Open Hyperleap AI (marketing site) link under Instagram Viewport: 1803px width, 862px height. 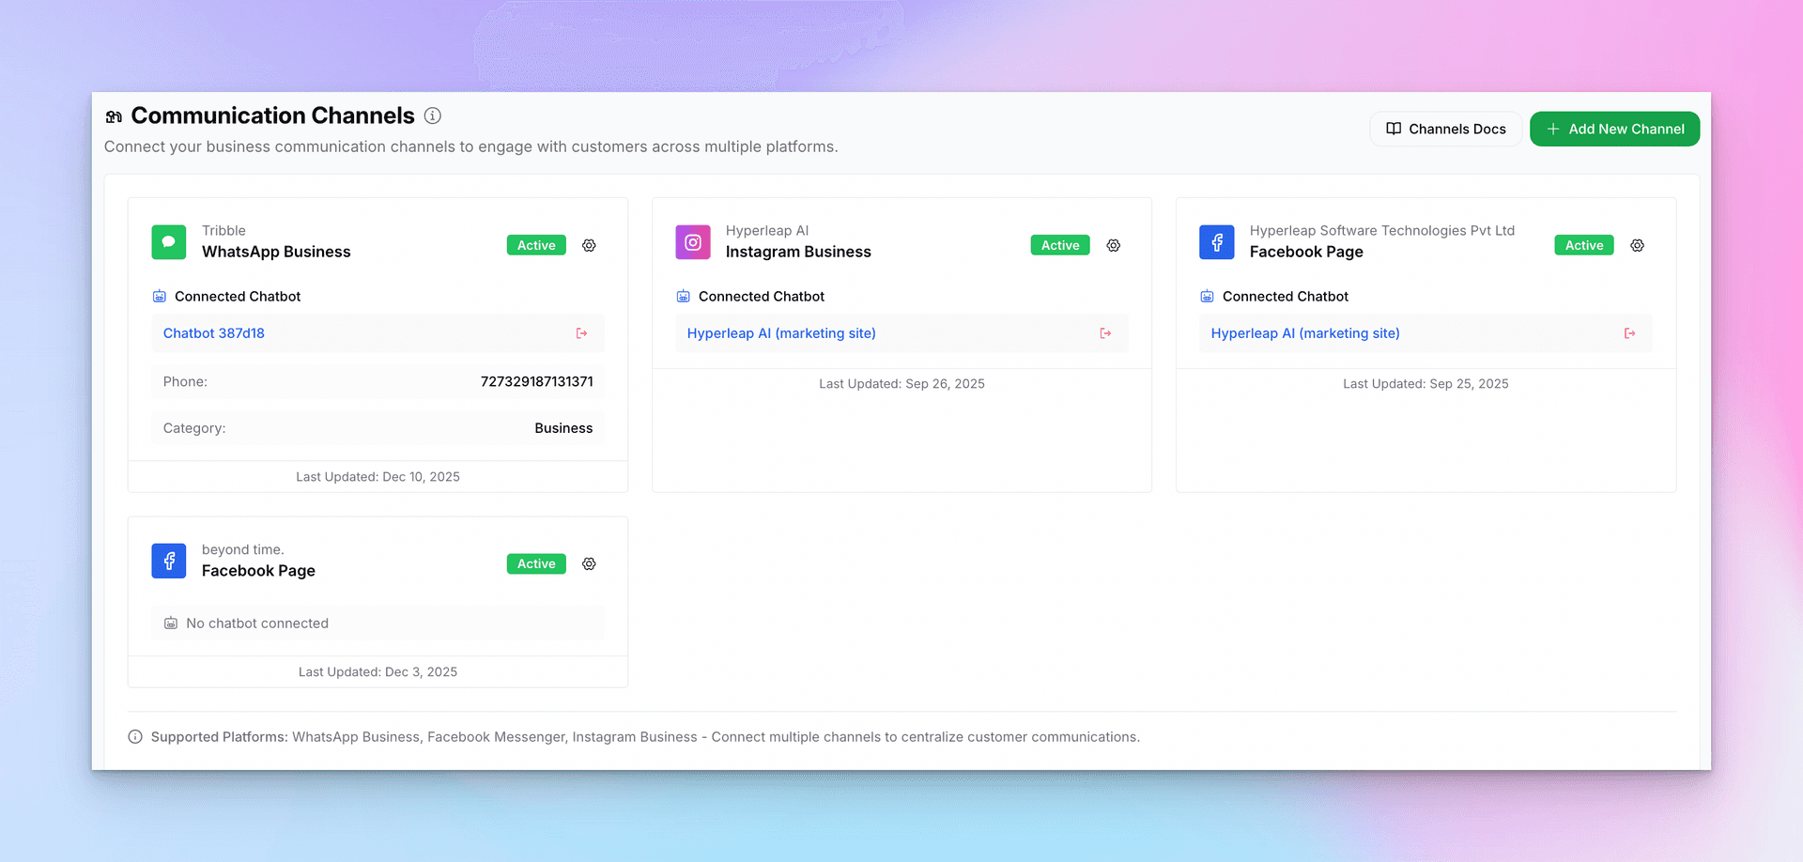[x=781, y=333]
